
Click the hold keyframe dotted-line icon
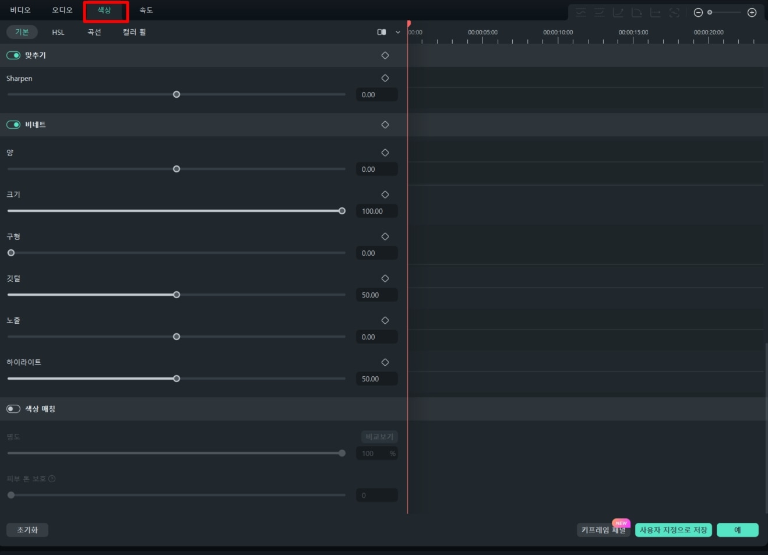click(x=656, y=12)
